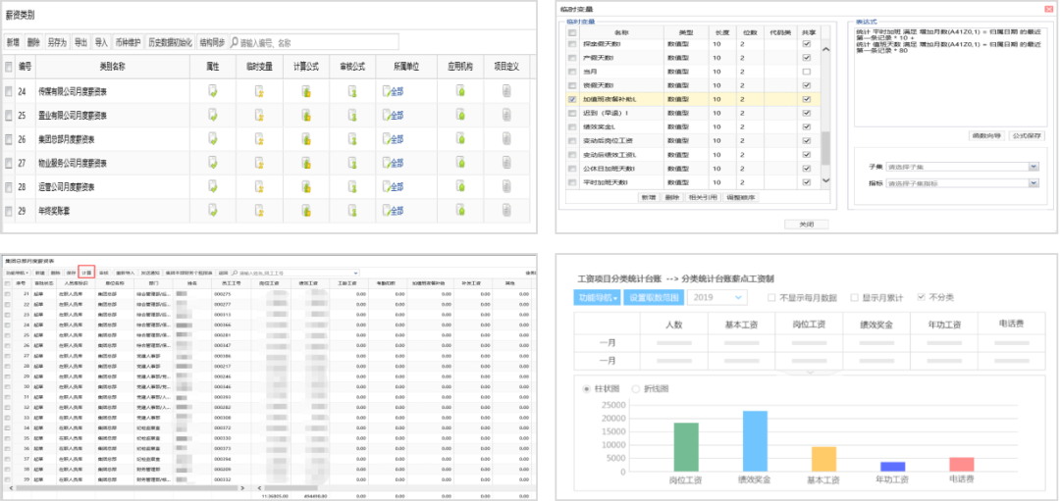
Task: Open the 2019 year dropdown
Action: [739, 297]
